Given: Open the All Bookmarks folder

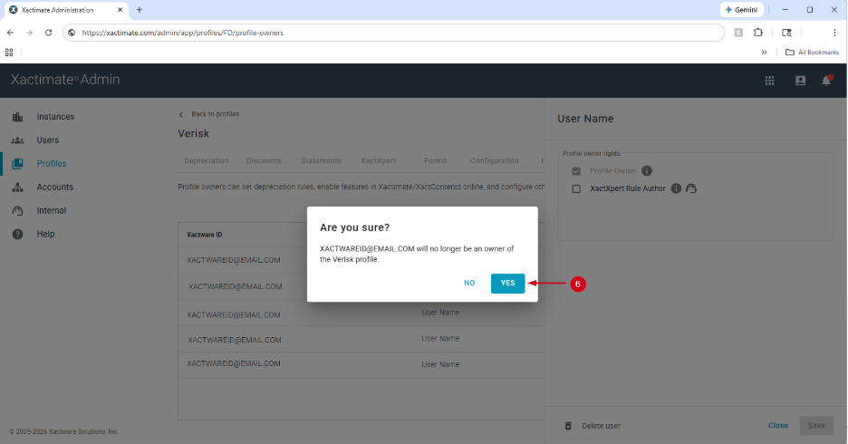Looking at the screenshot, I should click(x=812, y=53).
